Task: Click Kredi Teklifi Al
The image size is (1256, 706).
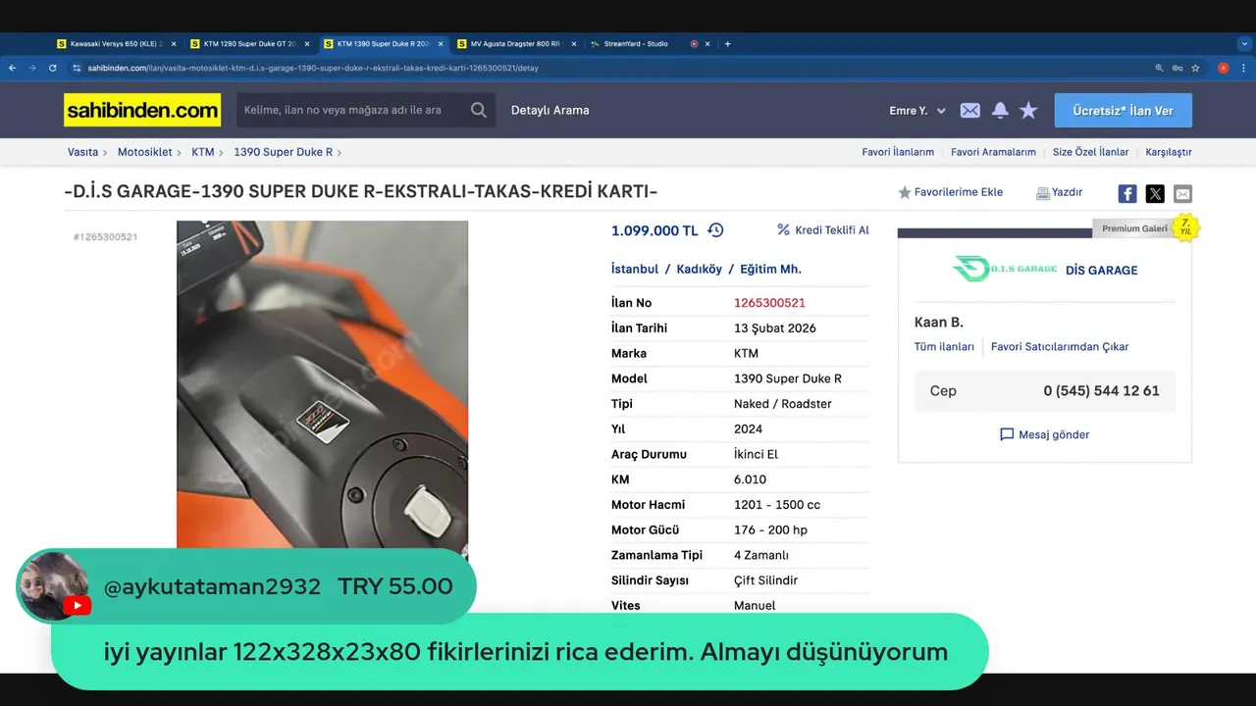Action: tap(823, 230)
